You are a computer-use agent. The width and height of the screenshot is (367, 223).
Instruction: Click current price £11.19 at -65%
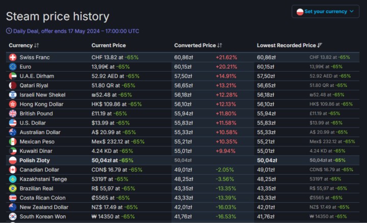pyautogui.click(x=109, y=114)
